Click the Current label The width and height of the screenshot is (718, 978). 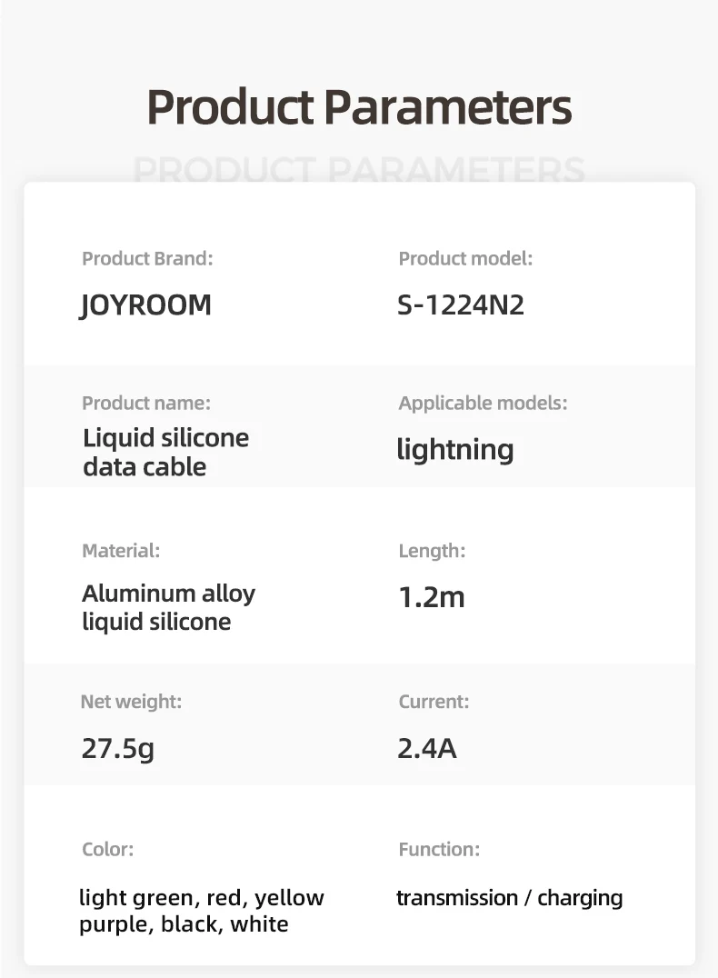coord(434,702)
